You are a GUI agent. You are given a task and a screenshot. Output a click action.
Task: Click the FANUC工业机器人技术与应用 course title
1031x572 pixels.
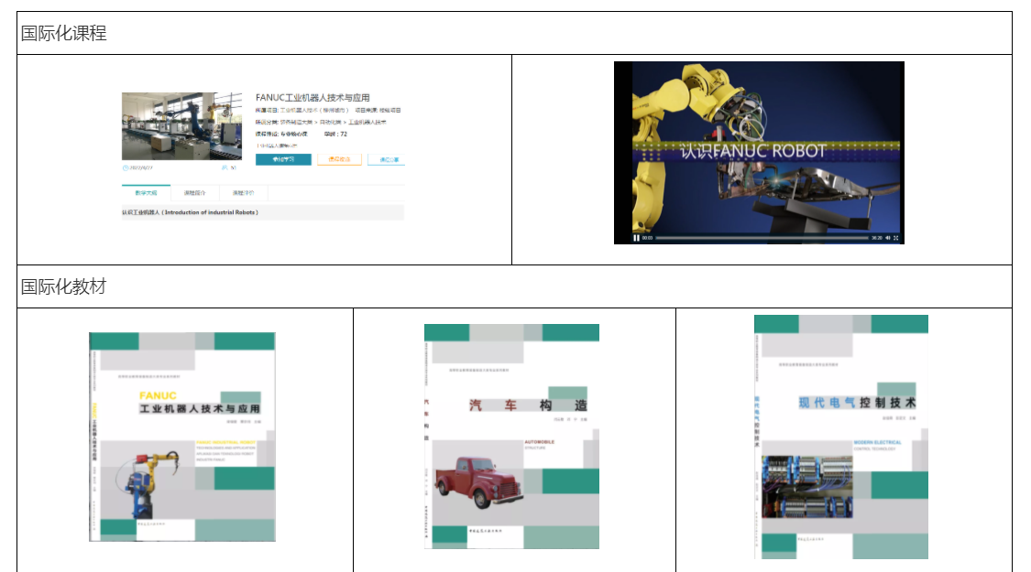coord(313,97)
